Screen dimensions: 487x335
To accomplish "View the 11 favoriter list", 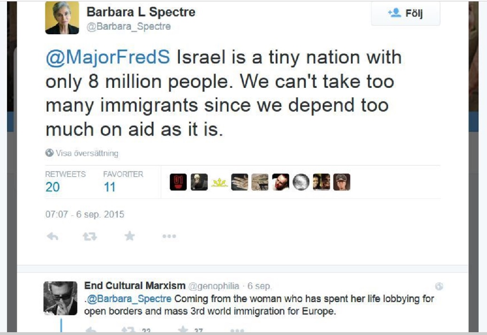I will (x=109, y=187).
